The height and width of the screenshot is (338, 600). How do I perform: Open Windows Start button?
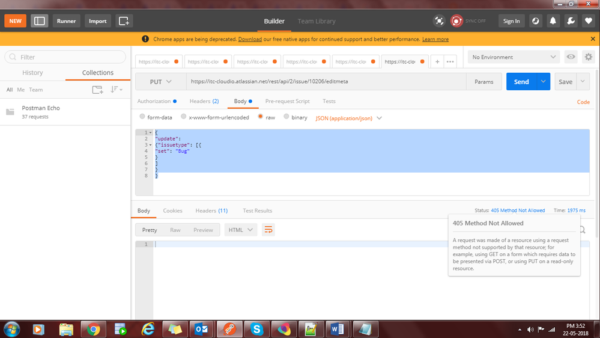coord(11,329)
